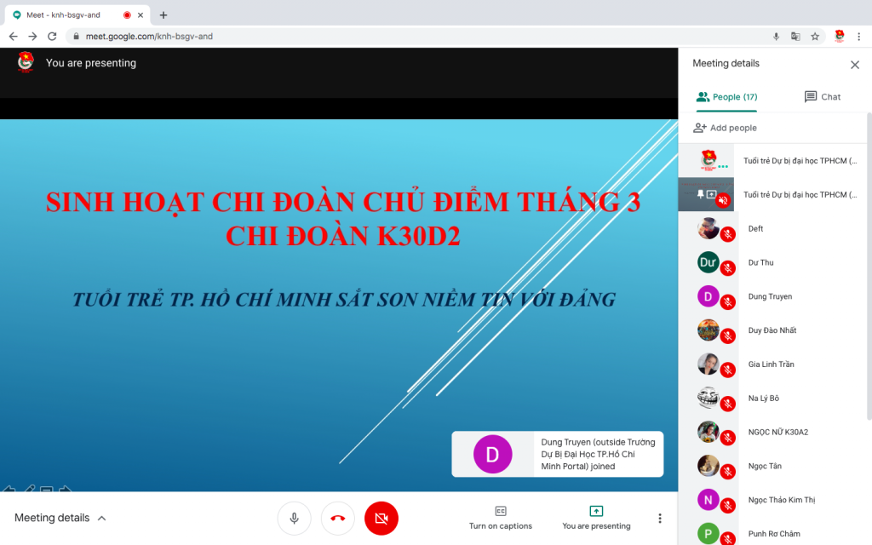The height and width of the screenshot is (545, 872).
Task: Click the Dung Truyen joined notification
Action: click(557, 455)
